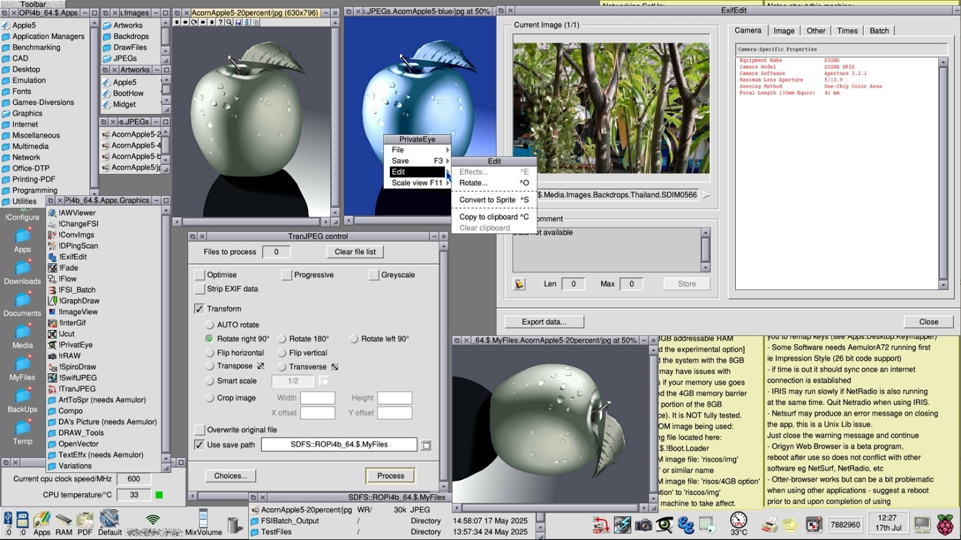Select the AUTO rotate radio option

click(210, 325)
